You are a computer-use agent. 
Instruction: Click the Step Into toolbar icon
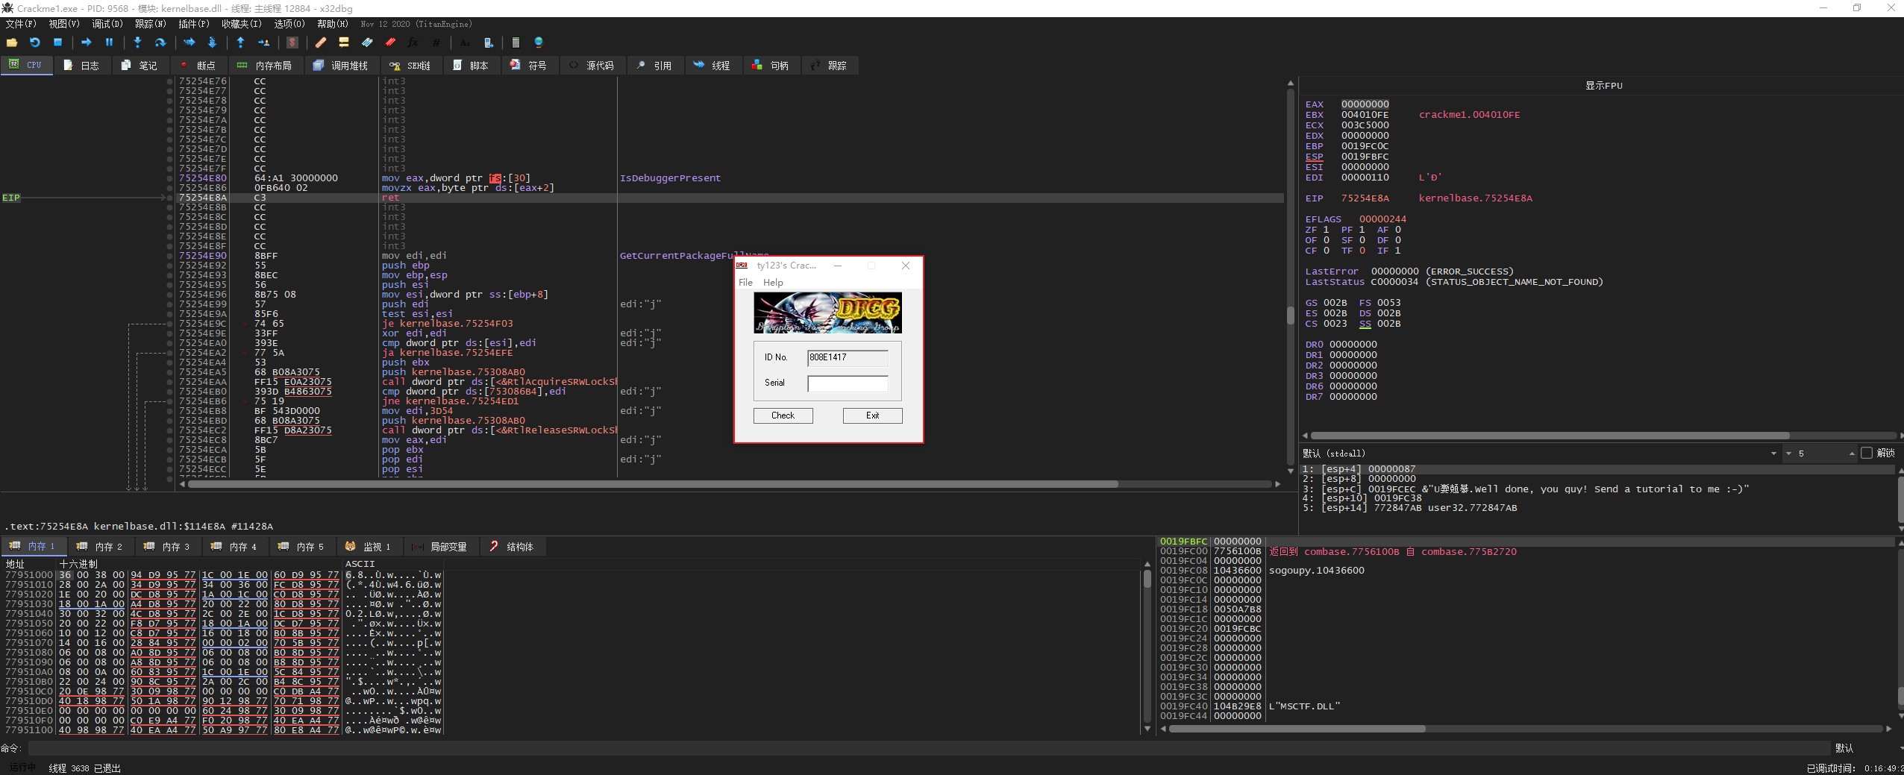click(137, 43)
